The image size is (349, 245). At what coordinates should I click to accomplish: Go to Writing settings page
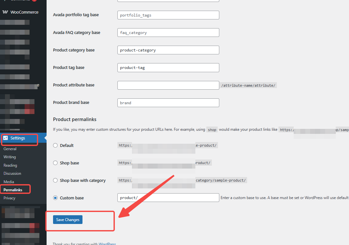tap(10, 157)
